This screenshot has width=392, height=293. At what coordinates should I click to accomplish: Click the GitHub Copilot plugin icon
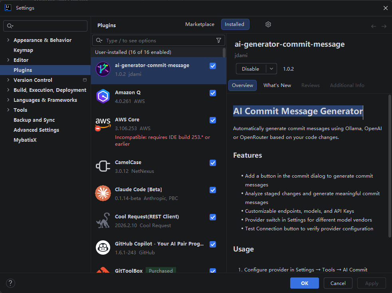point(103,247)
